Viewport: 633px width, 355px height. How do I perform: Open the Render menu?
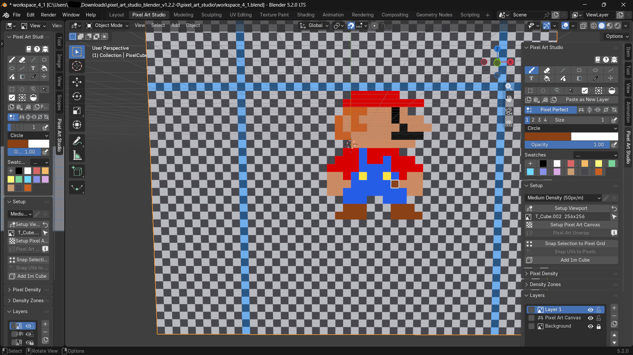tap(49, 15)
